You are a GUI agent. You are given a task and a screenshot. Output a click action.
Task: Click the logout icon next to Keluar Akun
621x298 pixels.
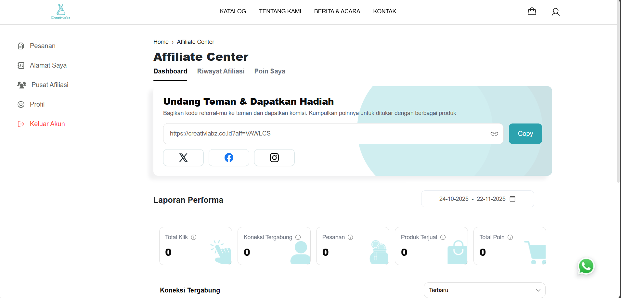pos(21,124)
